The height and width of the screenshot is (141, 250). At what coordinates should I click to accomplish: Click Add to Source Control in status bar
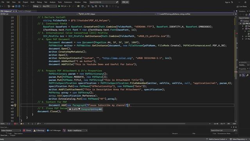[x=216, y=139]
